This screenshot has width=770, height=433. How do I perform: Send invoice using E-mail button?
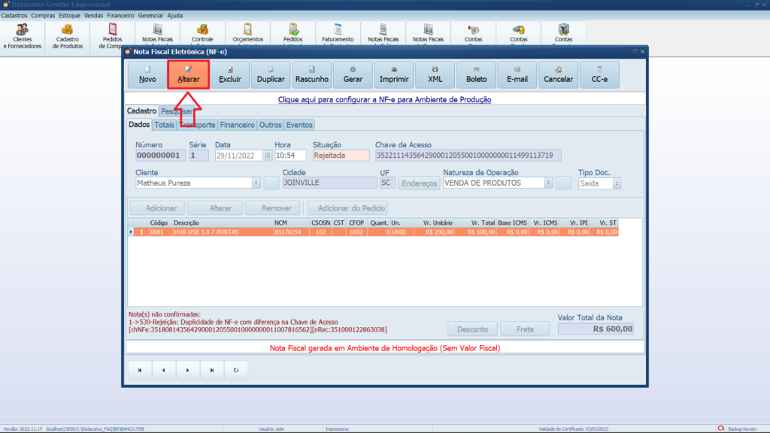point(517,74)
